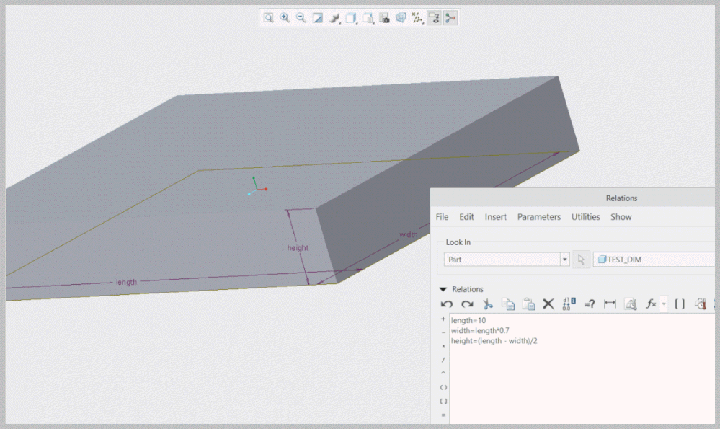The width and height of the screenshot is (720, 429).
Task: Click the Refit view icon
Action: coord(268,18)
